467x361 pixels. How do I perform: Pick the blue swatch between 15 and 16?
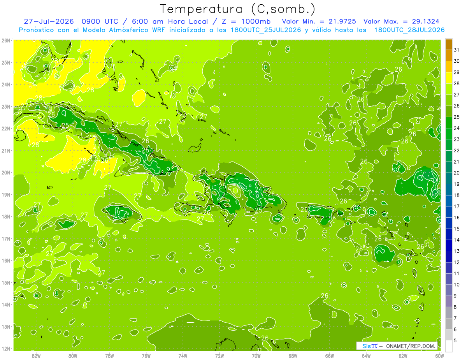[449, 224]
